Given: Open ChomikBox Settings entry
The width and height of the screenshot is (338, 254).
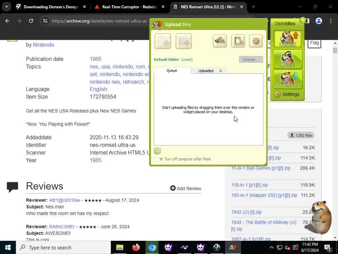Looking at the screenshot, I should point(287,94).
